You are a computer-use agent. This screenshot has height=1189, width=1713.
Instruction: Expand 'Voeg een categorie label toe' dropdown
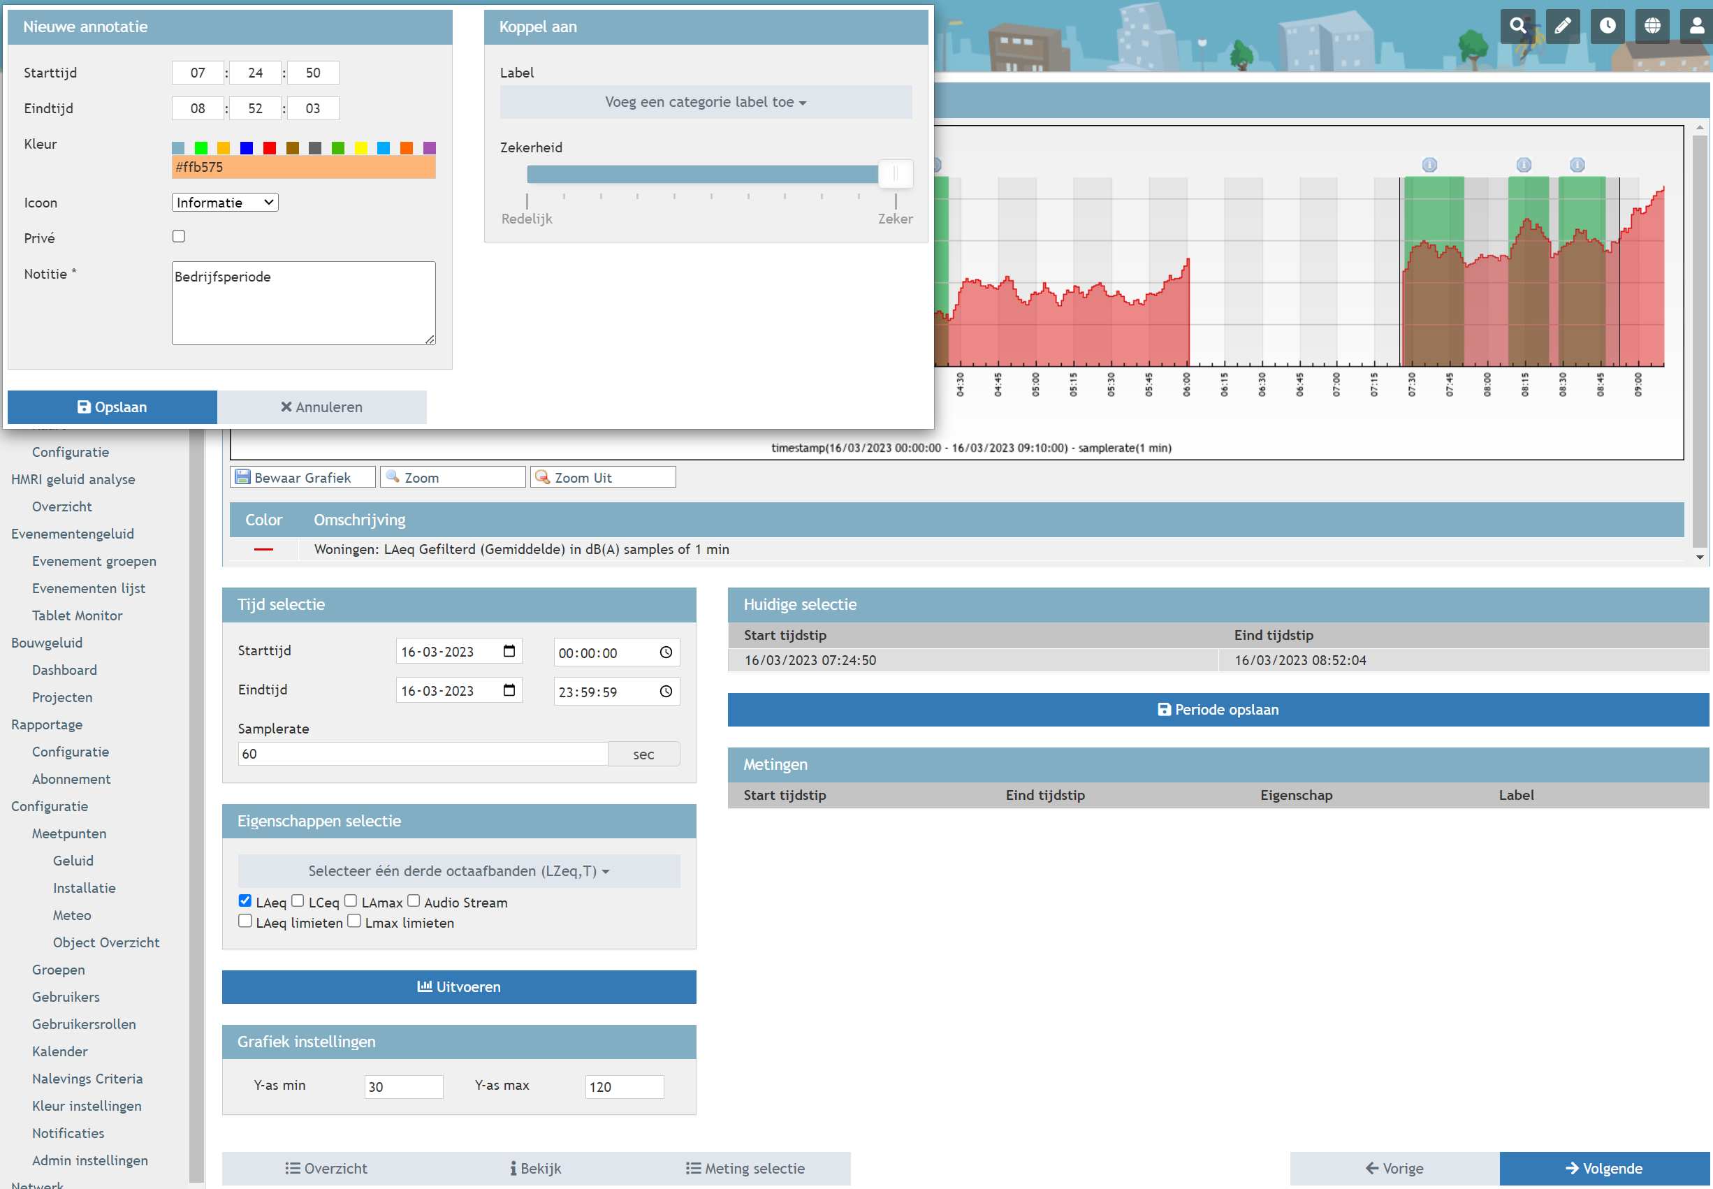pos(706,102)
